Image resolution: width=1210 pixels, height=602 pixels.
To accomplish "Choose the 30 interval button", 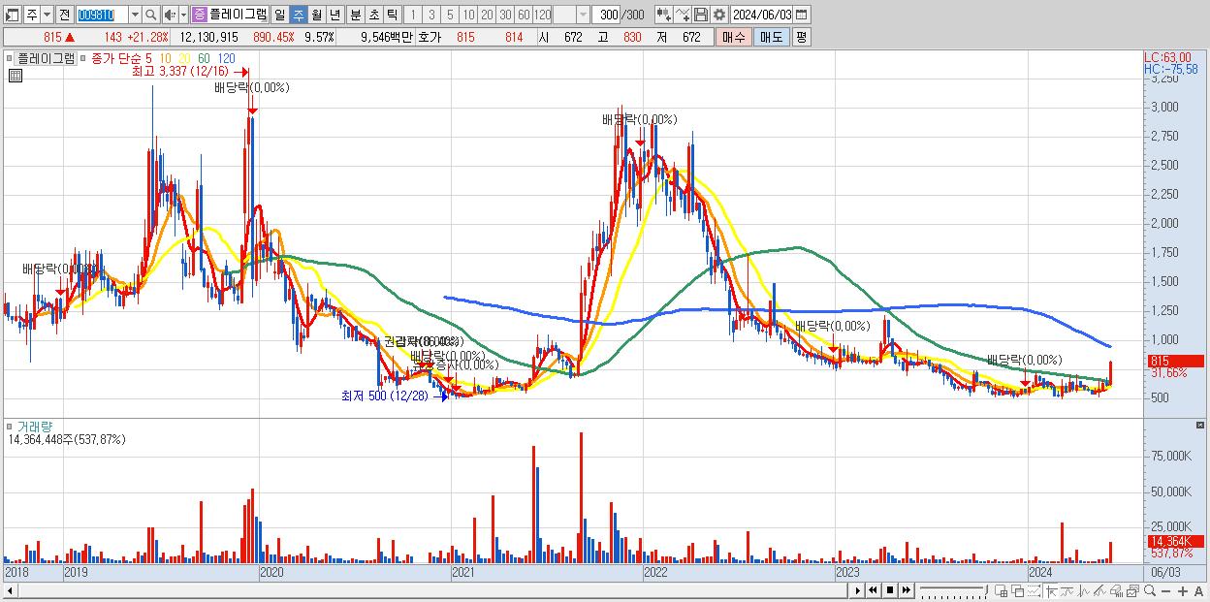I will 505,15.
